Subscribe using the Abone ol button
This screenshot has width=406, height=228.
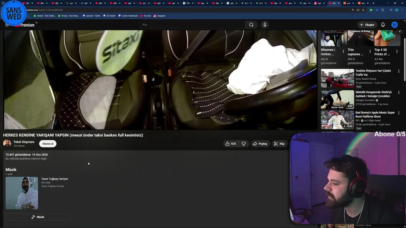(48, 144)
